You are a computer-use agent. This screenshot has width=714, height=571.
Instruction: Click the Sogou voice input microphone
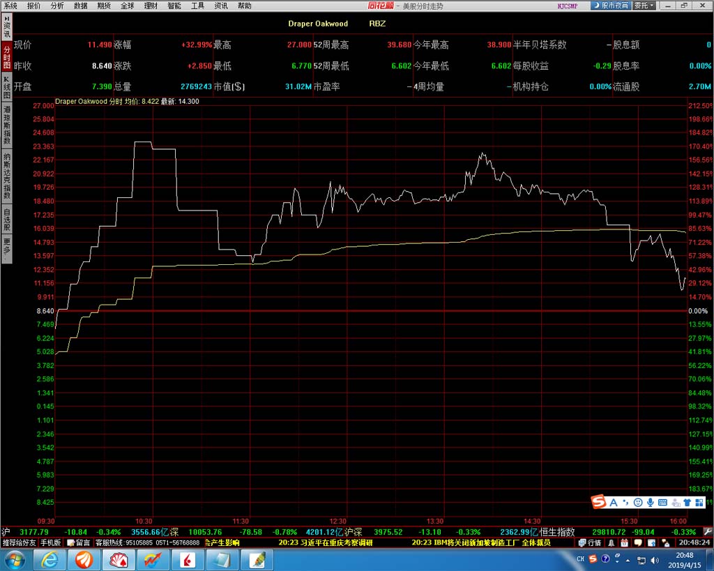coord(651,503)
